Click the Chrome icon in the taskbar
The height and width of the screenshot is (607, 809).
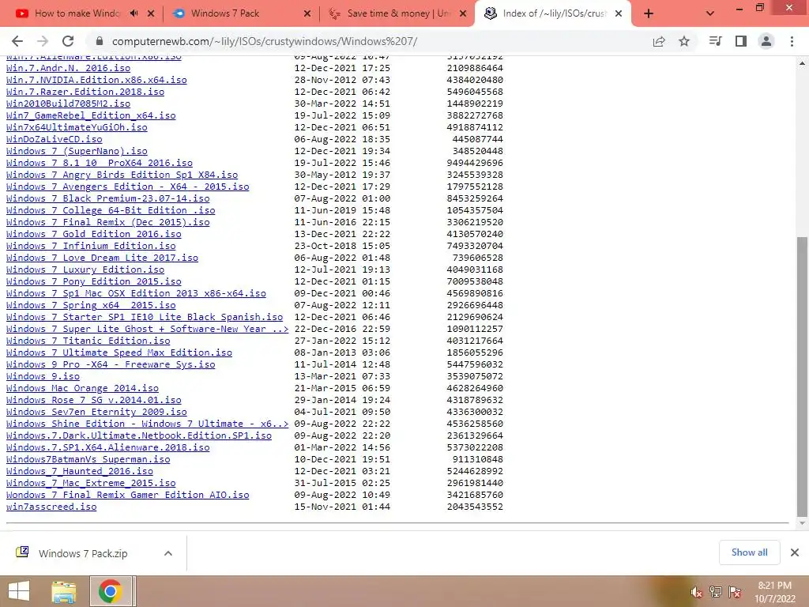click(x=111, y=591)
